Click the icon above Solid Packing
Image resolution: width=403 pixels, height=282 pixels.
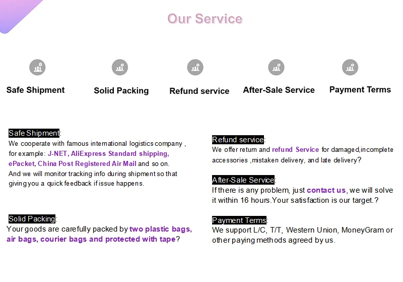(x=120, y=68)
